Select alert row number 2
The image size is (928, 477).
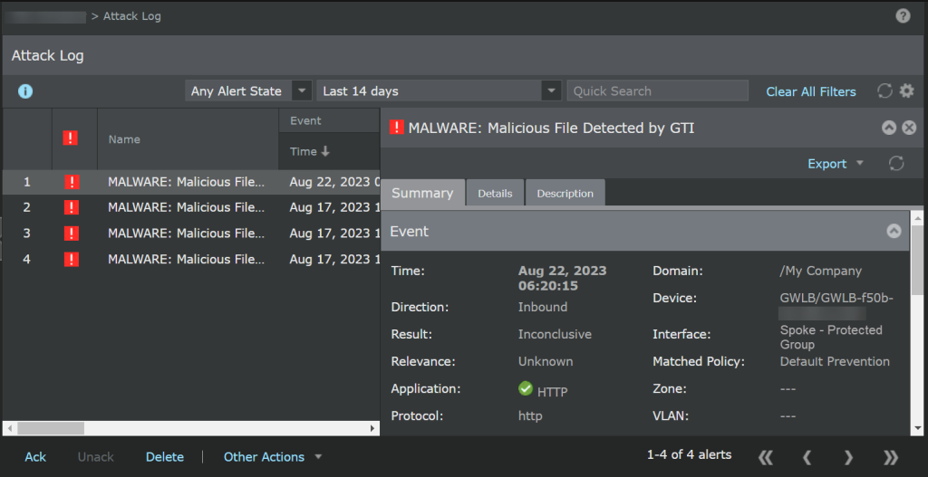(190, 207)
